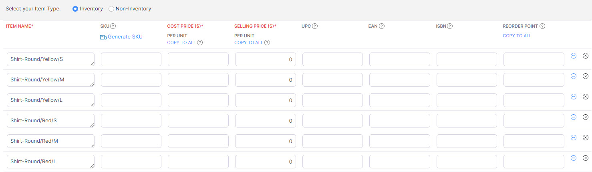Remove the Shirt-Round/Yellow/L row

tap(585, 97)
